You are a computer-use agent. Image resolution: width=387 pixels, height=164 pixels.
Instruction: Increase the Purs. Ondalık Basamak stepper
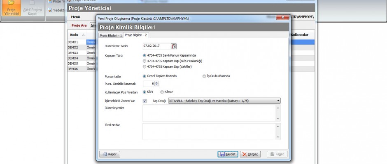(156, 82)
